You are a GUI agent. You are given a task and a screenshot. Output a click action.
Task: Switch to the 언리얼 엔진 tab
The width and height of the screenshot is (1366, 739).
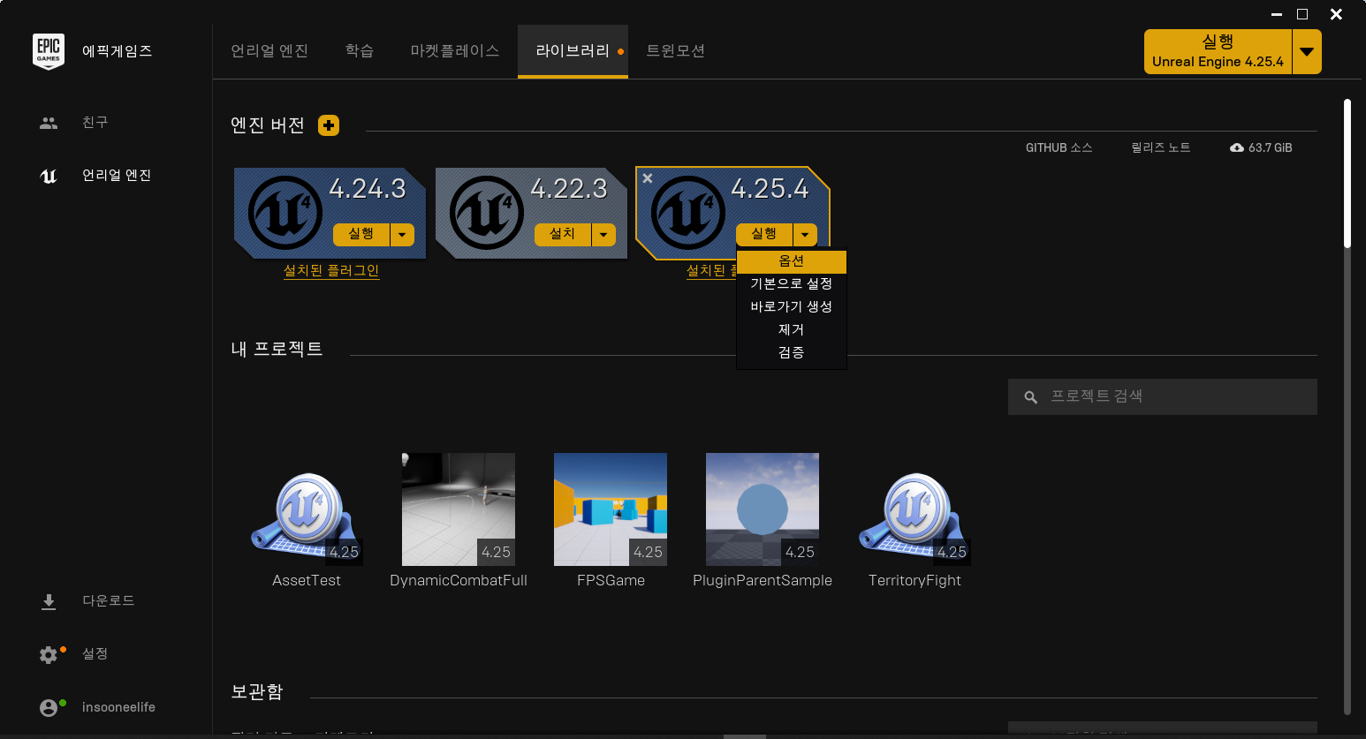[269, 51]
